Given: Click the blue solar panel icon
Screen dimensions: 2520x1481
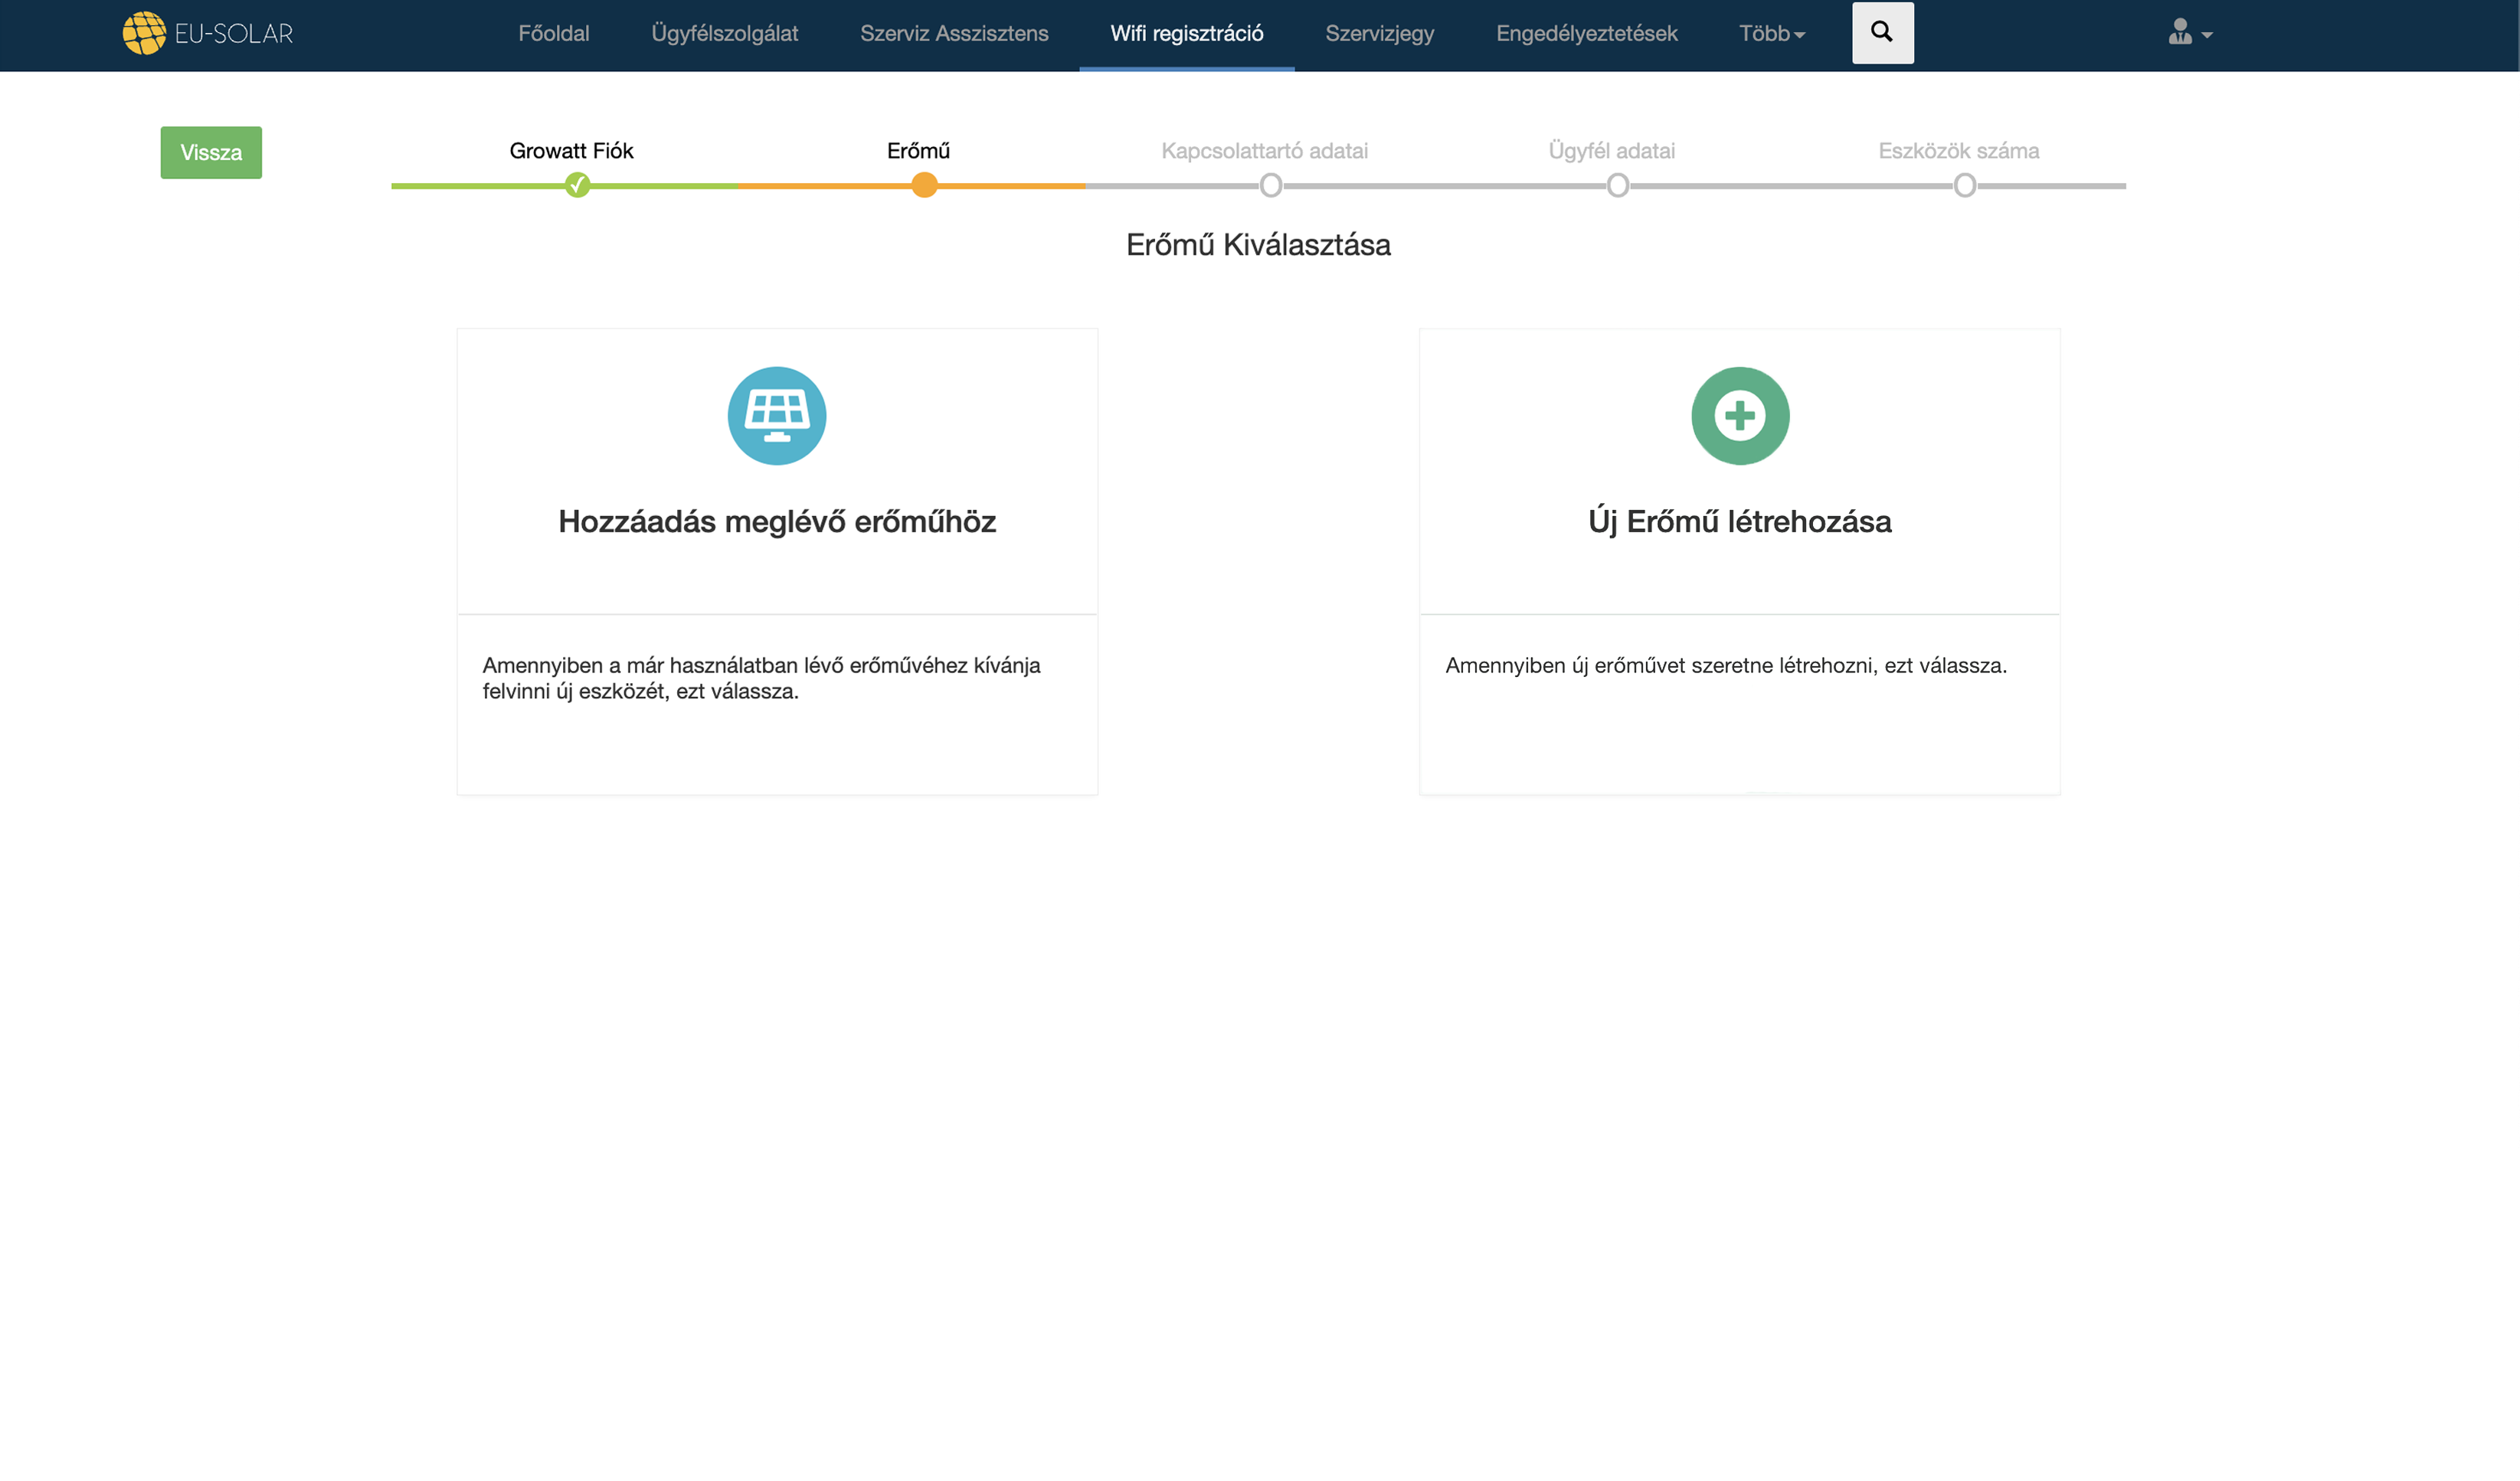Looking at the screenshot, I should [x=777, y=416].
